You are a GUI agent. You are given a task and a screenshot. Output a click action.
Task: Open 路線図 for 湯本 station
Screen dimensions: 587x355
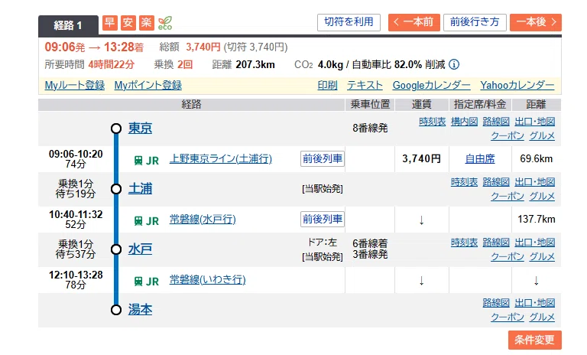coord(496,302)
